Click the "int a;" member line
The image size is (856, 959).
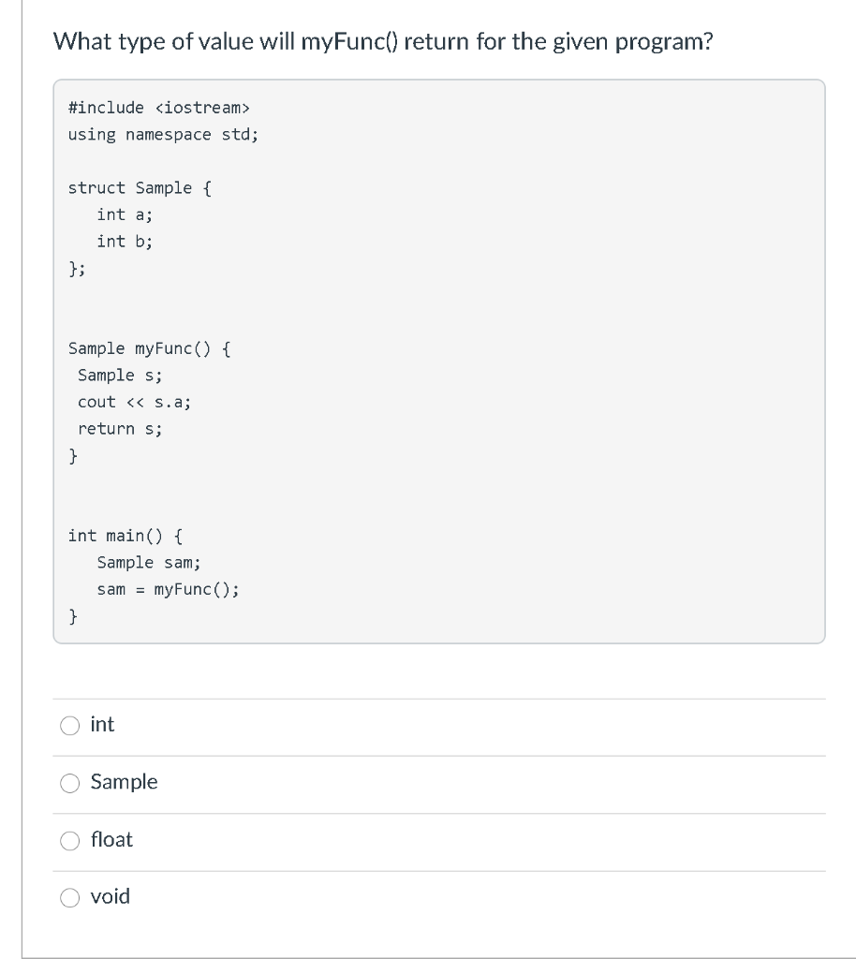click(125, 214)
